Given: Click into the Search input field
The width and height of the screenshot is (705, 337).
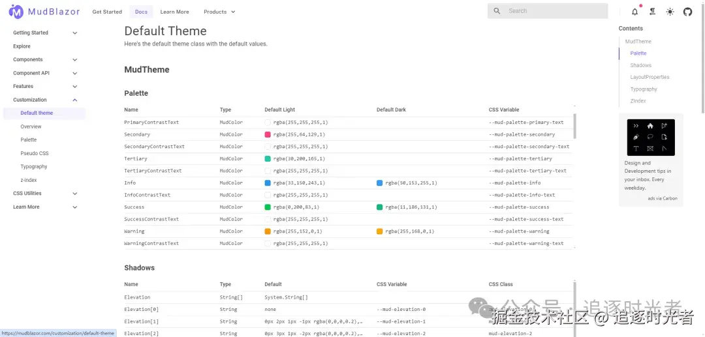Looking at the screenshot, I should (547, 11).
